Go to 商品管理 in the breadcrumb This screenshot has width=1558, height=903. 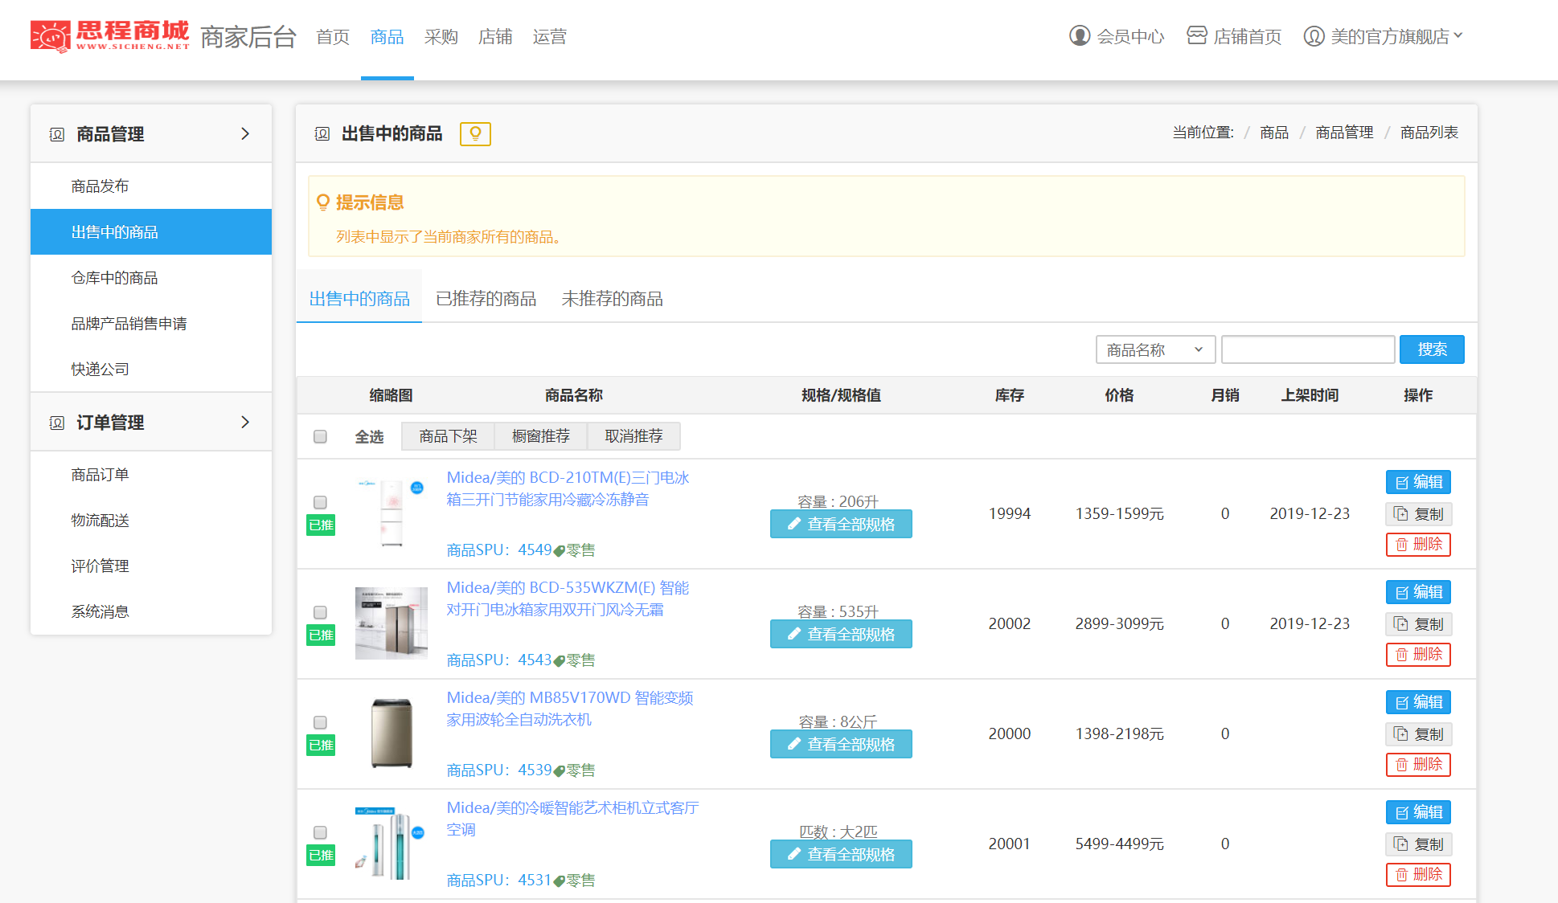tap(1344, 133)
